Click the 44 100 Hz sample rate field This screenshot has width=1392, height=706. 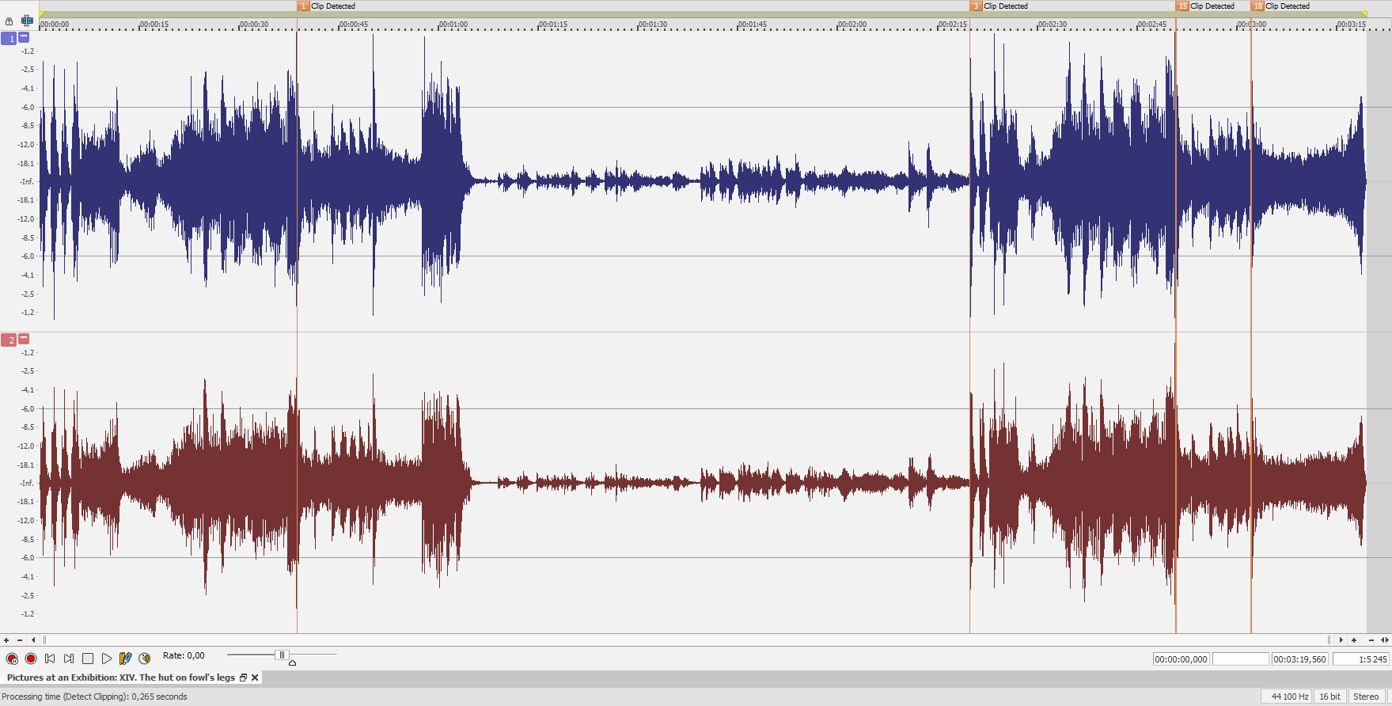tap(1289, 697)
